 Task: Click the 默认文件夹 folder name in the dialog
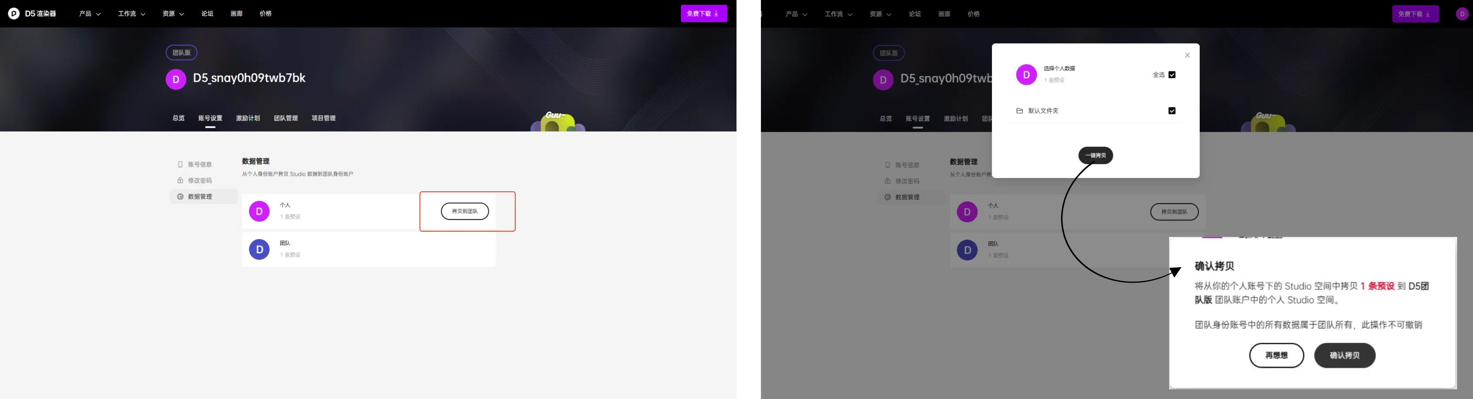click(1044, 111)
